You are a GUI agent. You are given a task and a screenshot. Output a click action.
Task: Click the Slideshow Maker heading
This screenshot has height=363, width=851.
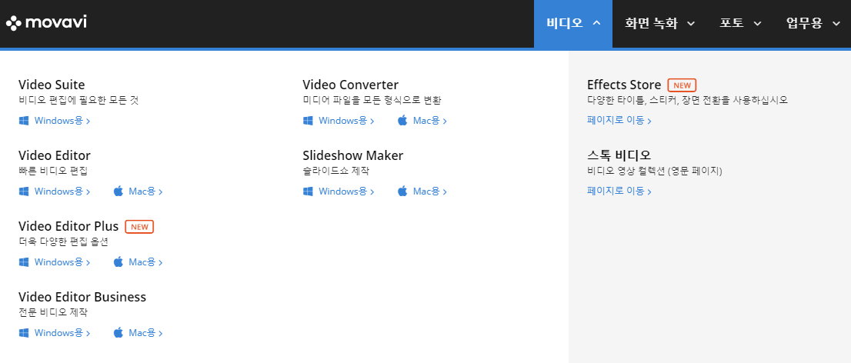pos(352,155)
